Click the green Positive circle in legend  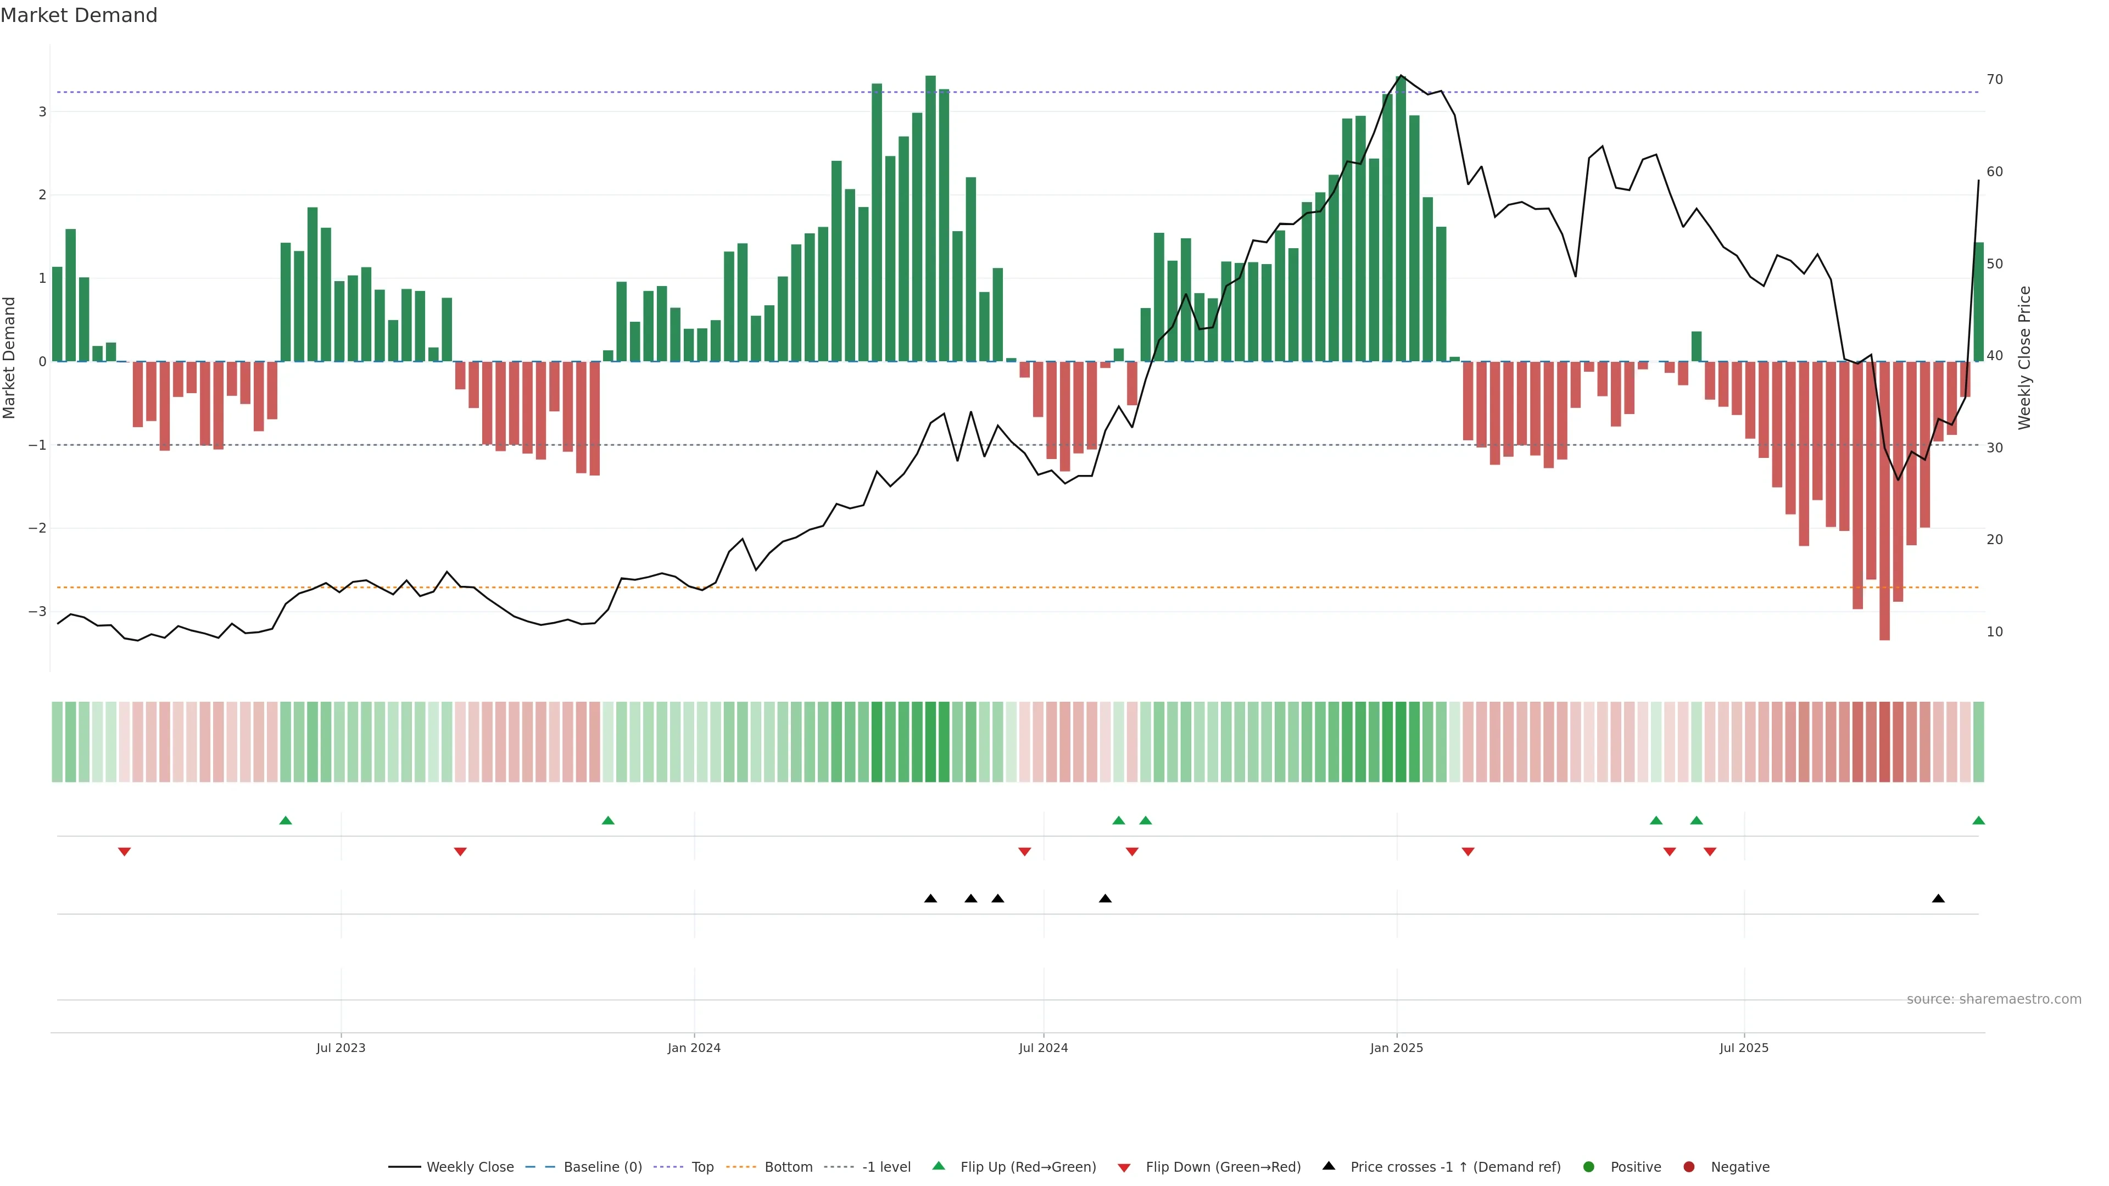(x=1588, y=1166)
